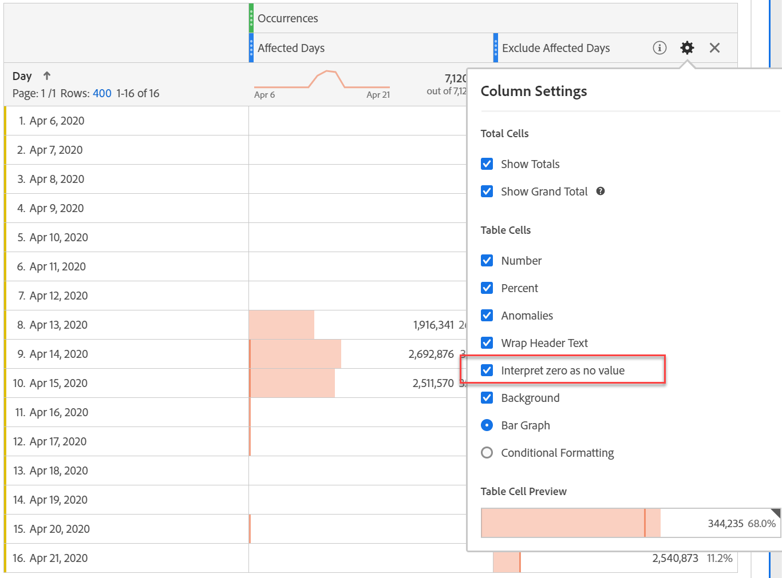Open the Rows 400 count selector
782x578 pixels.
click(102, 93)
